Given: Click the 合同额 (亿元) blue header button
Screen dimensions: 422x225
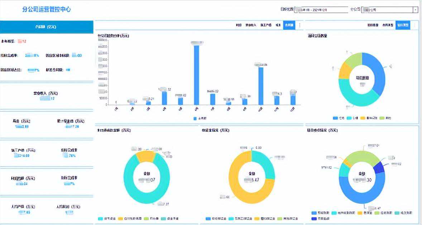Looking at the screenshot, I should (46, 27).
